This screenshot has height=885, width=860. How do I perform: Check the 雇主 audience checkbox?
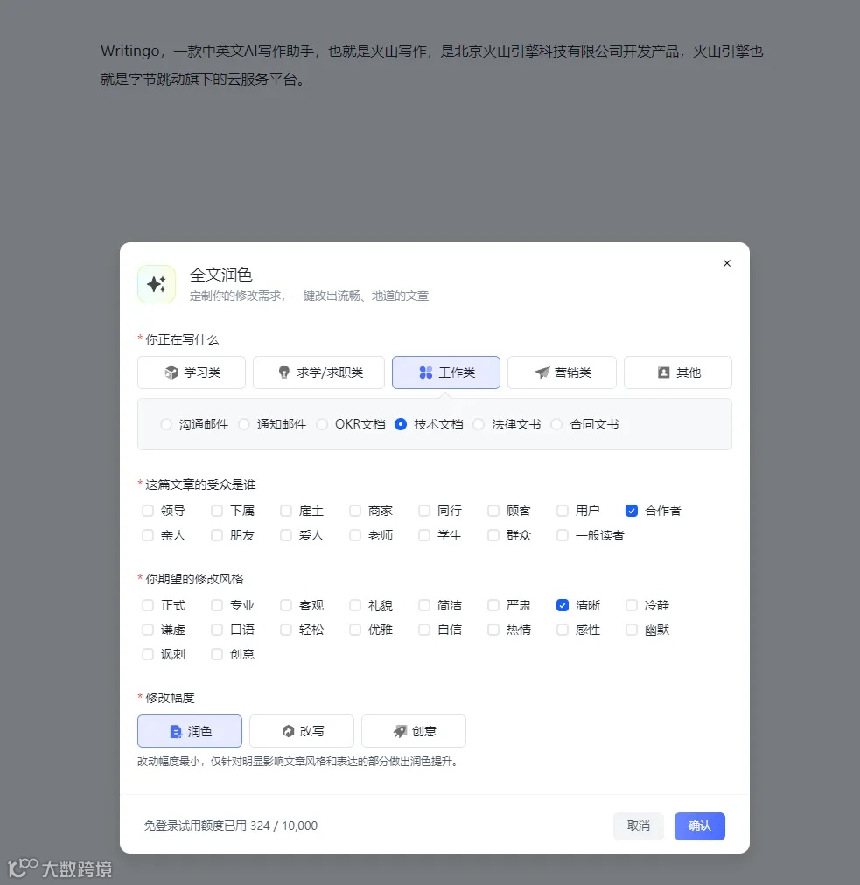point(286,511)
